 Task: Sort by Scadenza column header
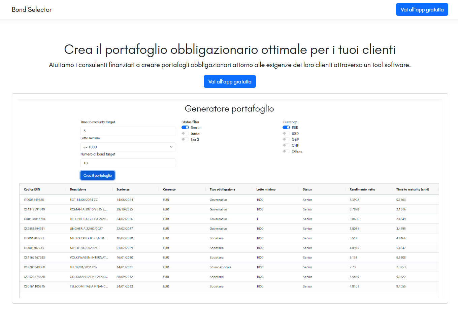(x=123, y=189)
